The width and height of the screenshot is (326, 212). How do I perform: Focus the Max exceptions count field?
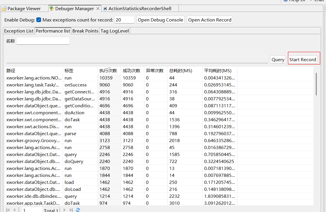click(x=124, y=20)
